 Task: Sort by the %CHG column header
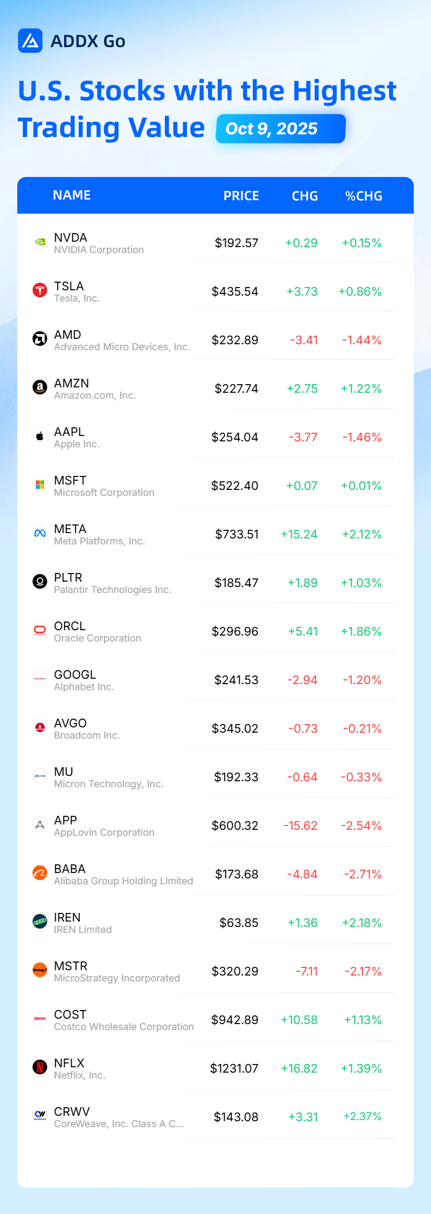364,196
